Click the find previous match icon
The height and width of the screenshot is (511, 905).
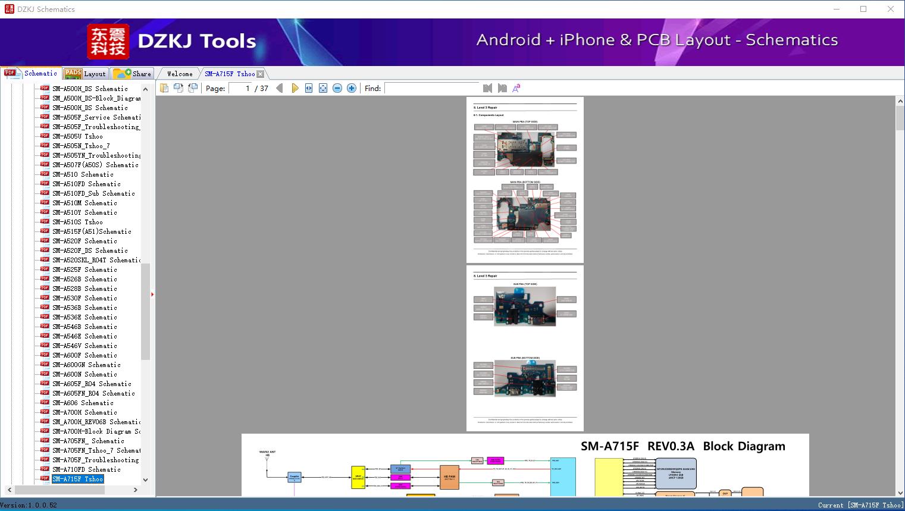(x=488, y=88)
